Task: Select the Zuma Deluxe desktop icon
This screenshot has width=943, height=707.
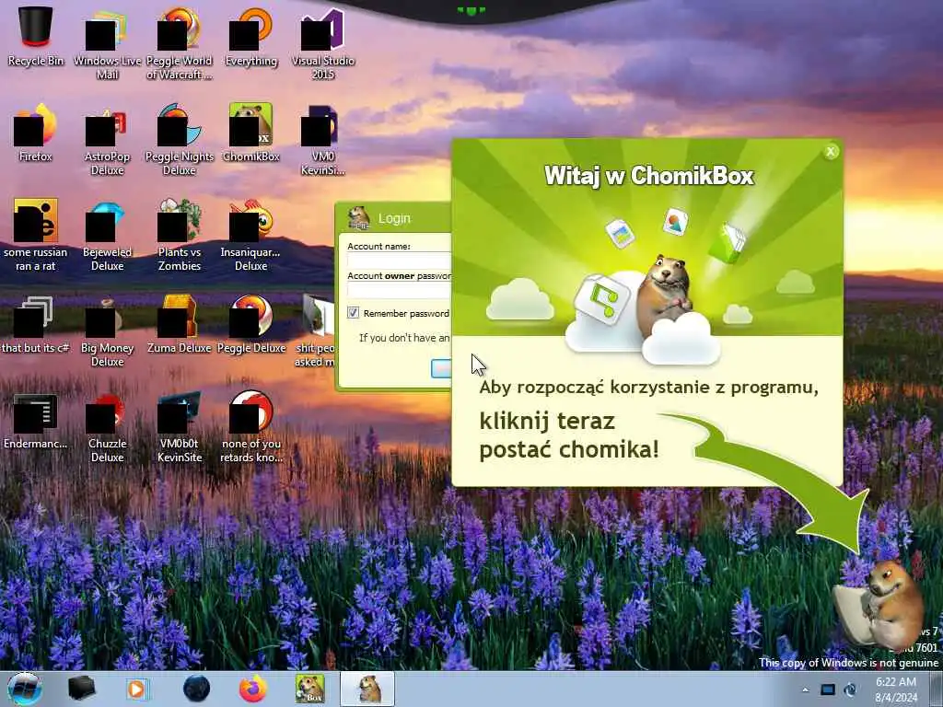Action: click(180, 323)
